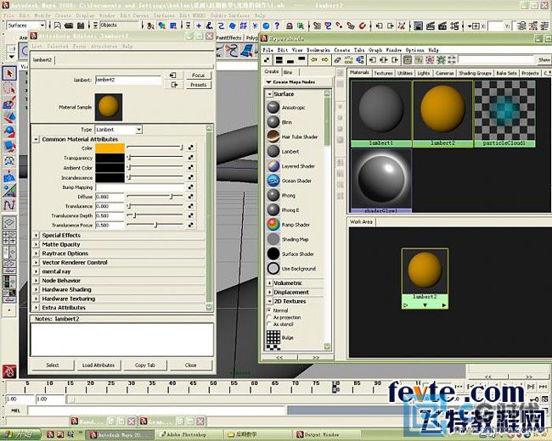The image size is (552, 441).
Task: Select the Anisotropic shader node icon
Action: (273, 107)
